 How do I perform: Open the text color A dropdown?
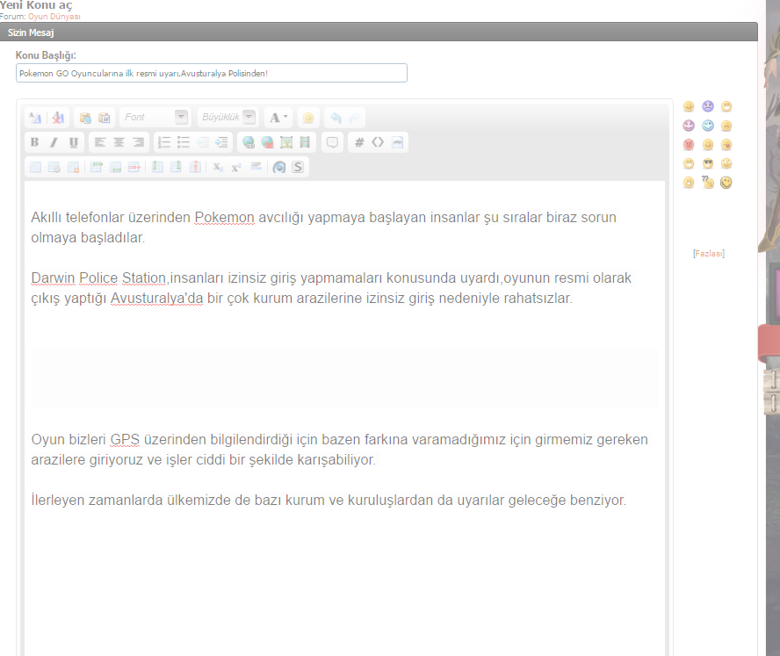tap(278, 118)
